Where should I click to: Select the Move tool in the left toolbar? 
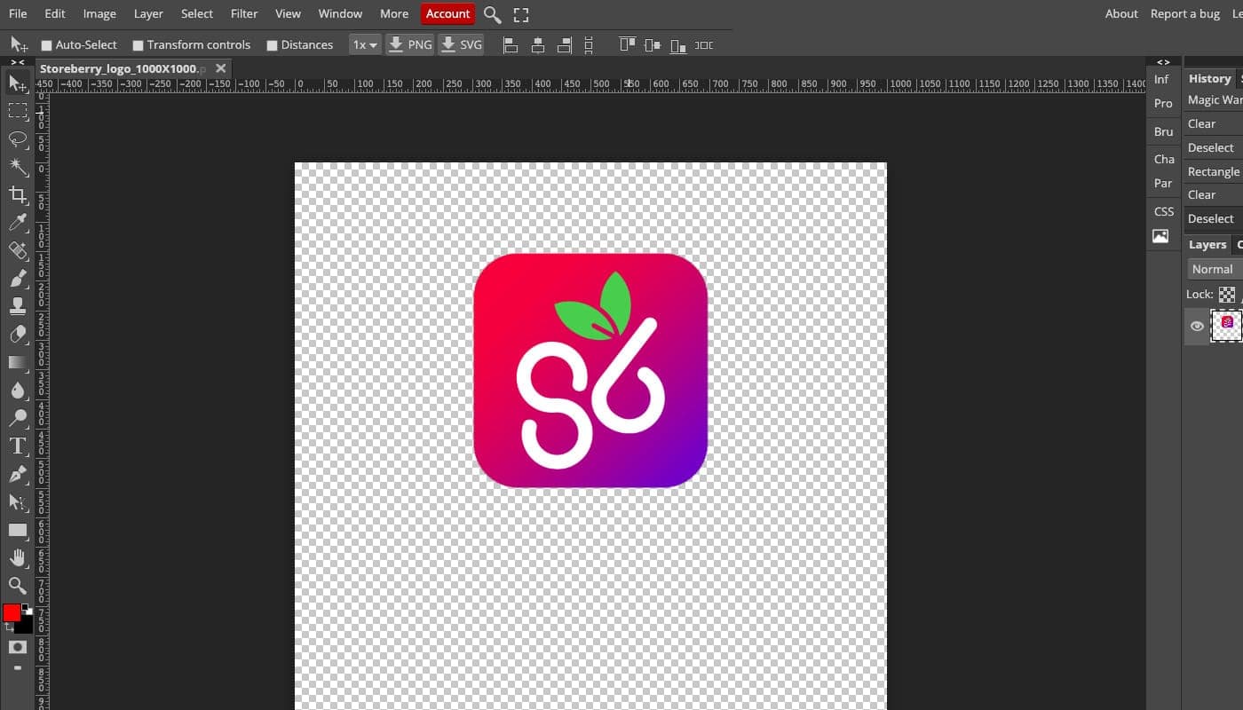tap(17, 83)
